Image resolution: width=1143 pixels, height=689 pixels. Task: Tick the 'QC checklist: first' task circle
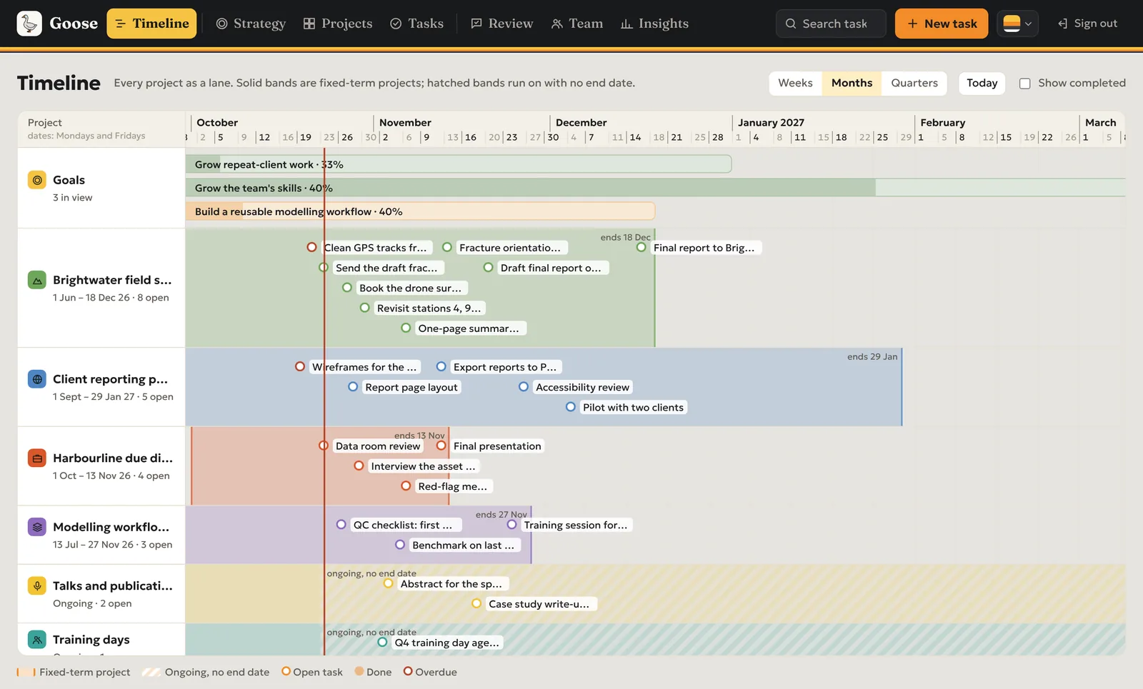click(x=341, y=525)
